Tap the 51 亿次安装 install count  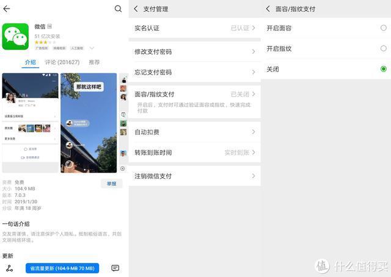tap(48, 36)
